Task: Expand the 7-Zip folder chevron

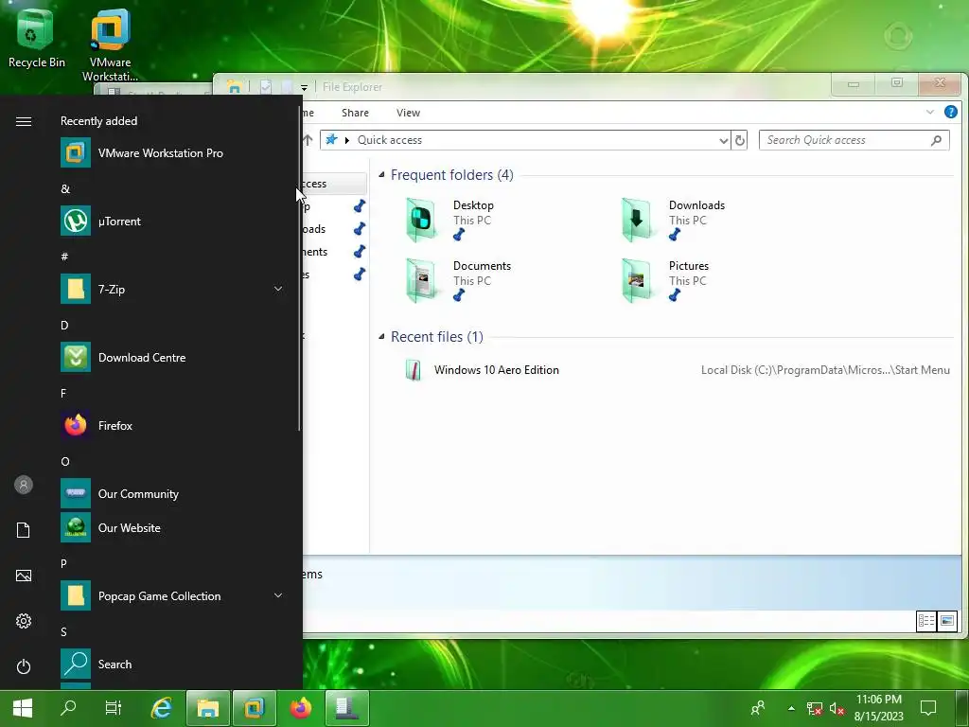Action: tap(278, 289)
